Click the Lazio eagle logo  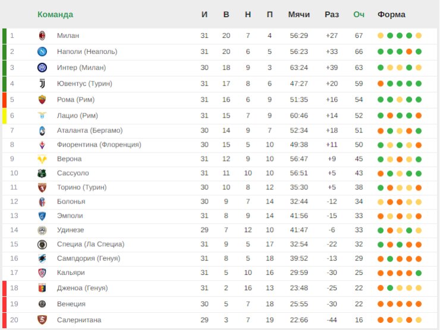(x=42, y=115)
